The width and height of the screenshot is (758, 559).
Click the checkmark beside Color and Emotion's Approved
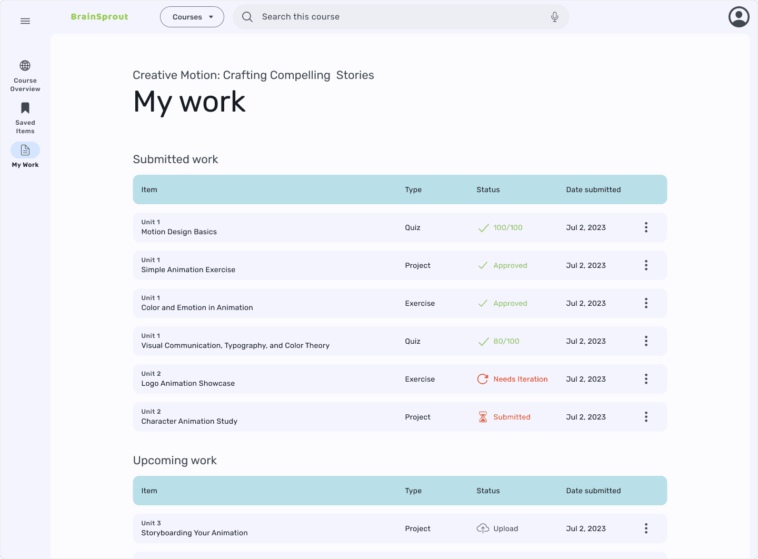483,303
